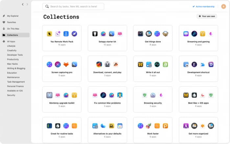
Task: Click the leaf icon beside My Explorer
Action: (4, 16)
